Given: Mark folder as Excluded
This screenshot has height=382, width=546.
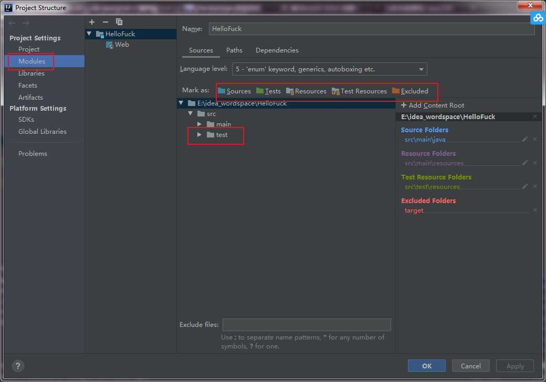Looking at the screenshot, I should (x=410, y=91).
